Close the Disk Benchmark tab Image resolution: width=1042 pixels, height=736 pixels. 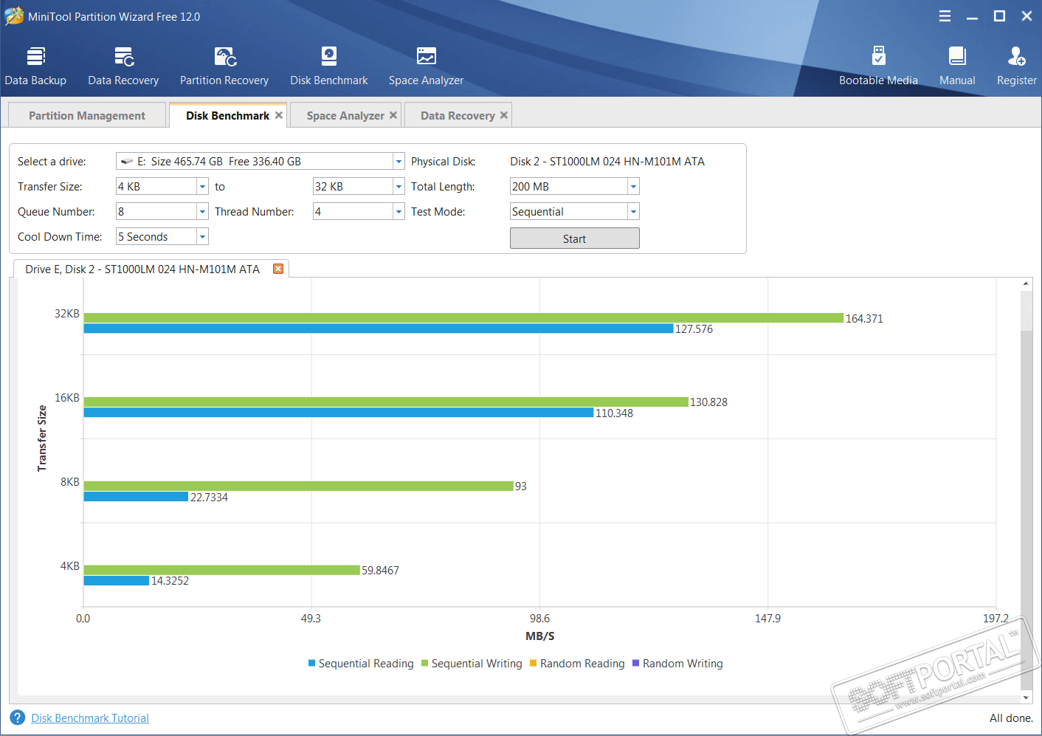click(279, 115)
